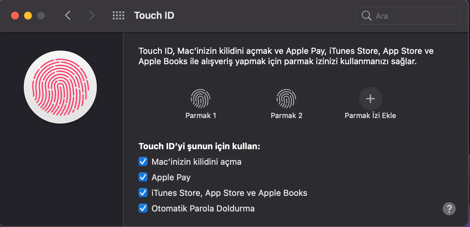Click the Parmak 1 name label
470x227 pixels.
pos(201,115)
